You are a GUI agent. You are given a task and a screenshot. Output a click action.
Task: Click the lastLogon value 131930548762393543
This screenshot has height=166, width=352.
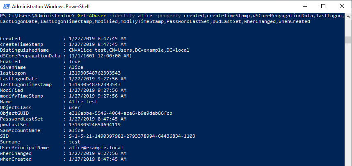(x=95, y=73)
